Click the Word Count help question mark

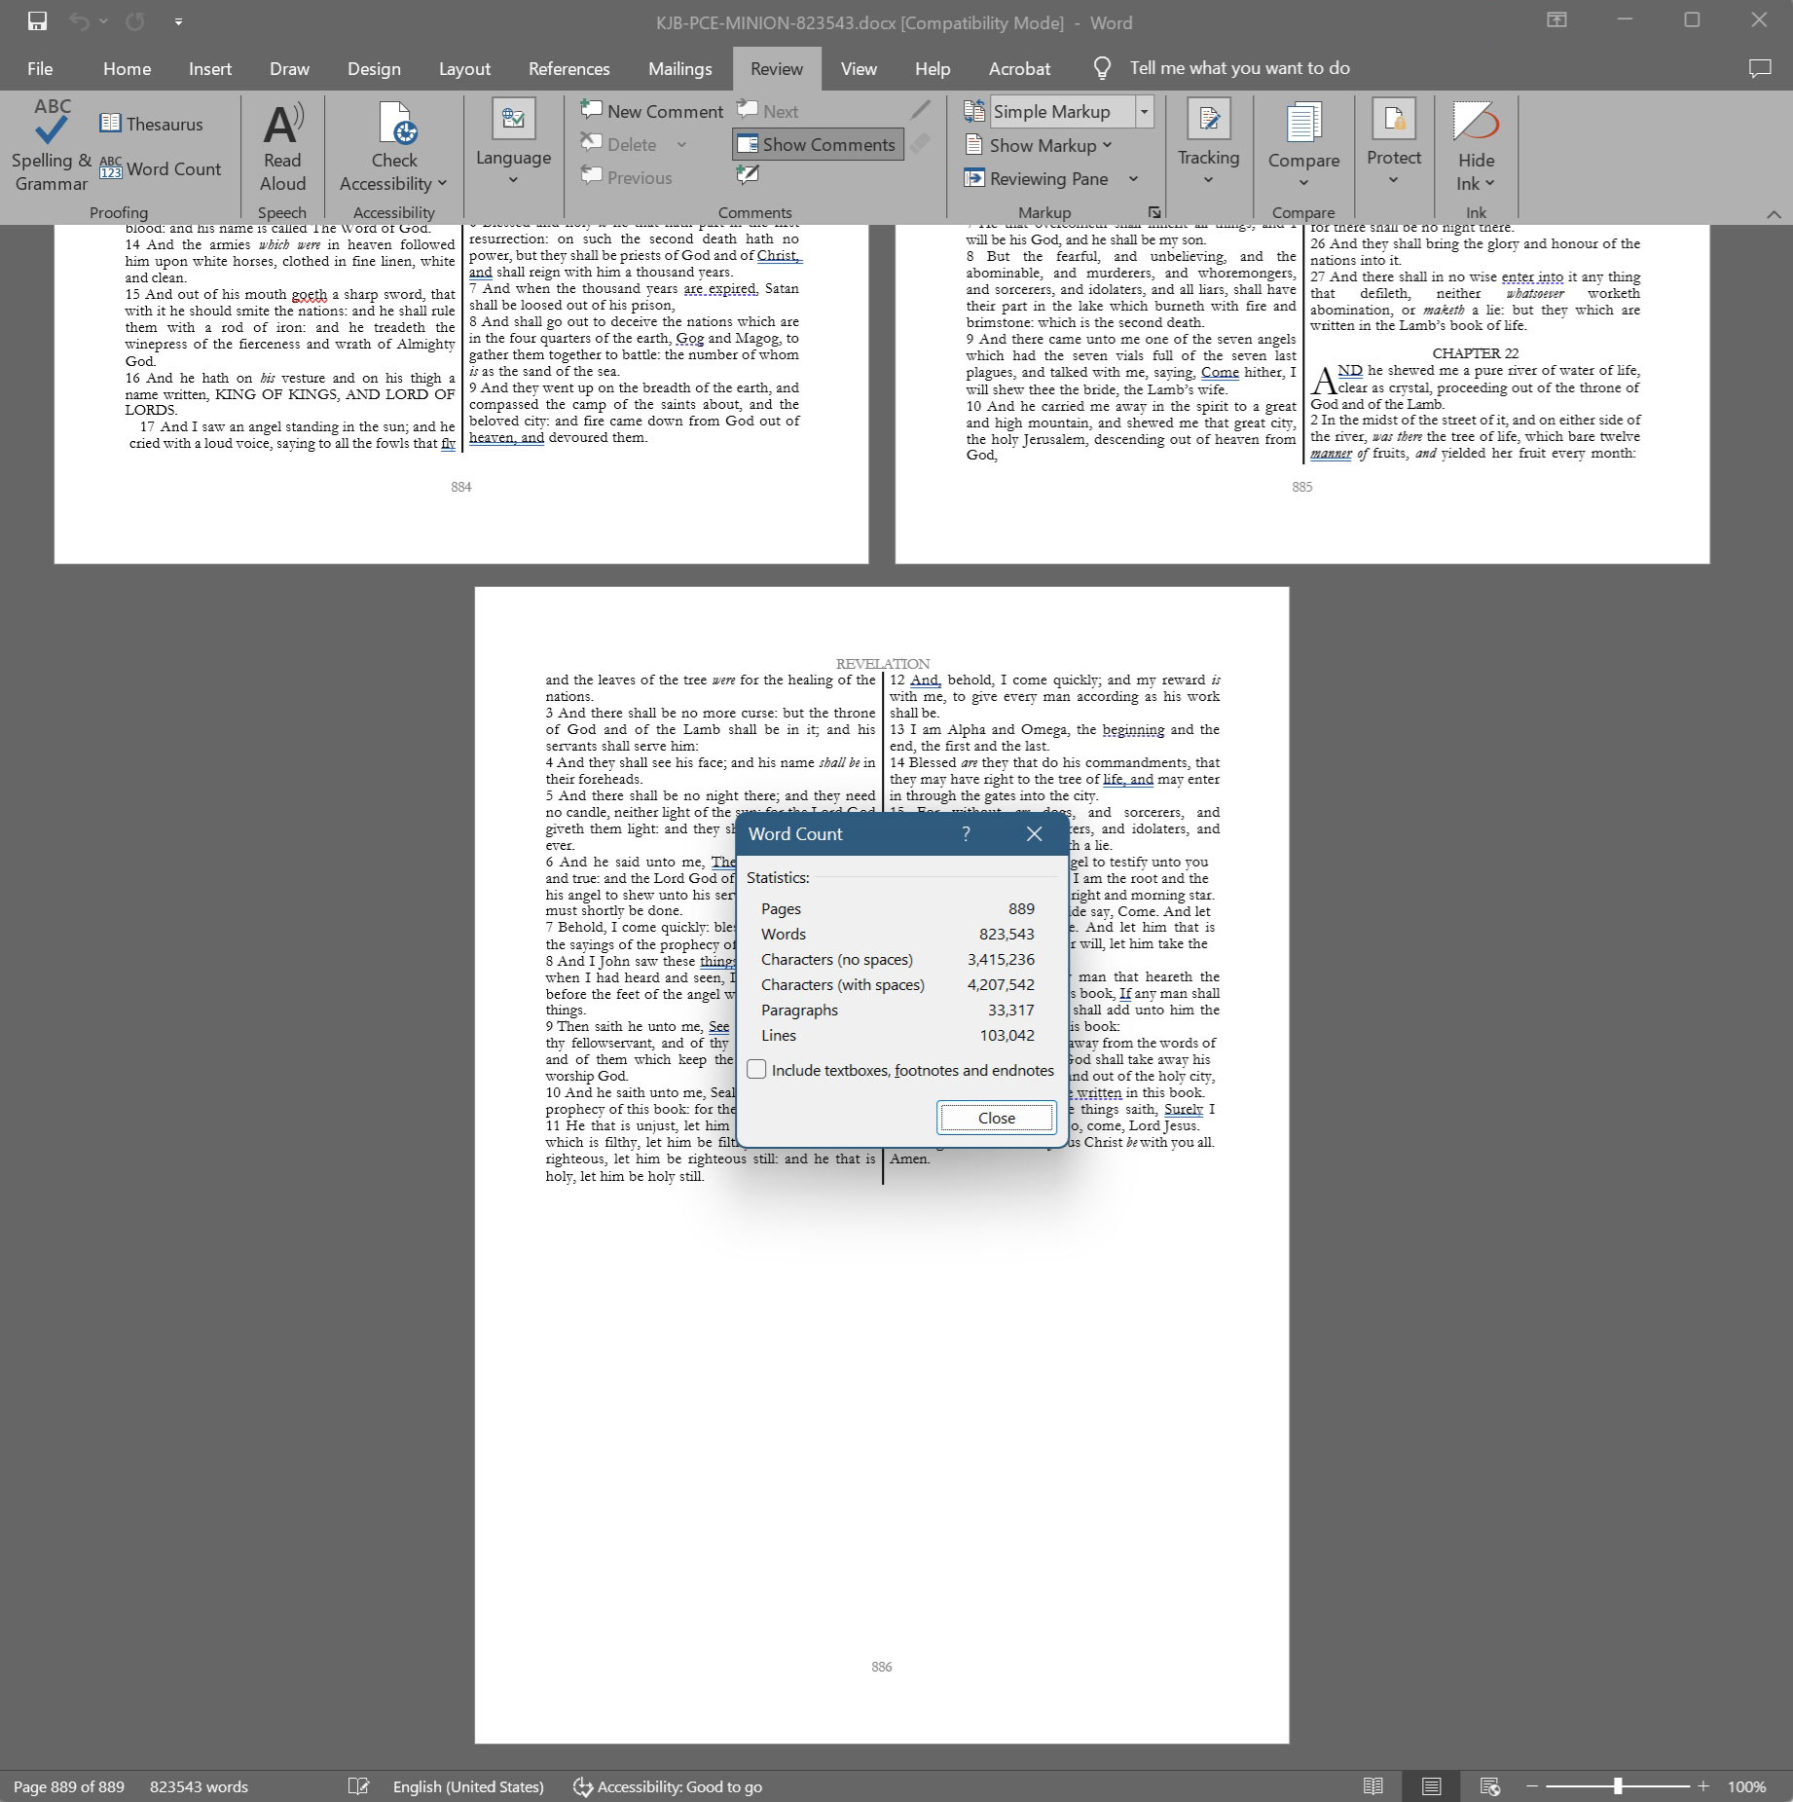click(x=966, y=834)
